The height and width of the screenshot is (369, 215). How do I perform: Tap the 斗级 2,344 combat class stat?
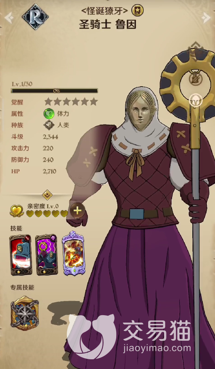[34, 137]
